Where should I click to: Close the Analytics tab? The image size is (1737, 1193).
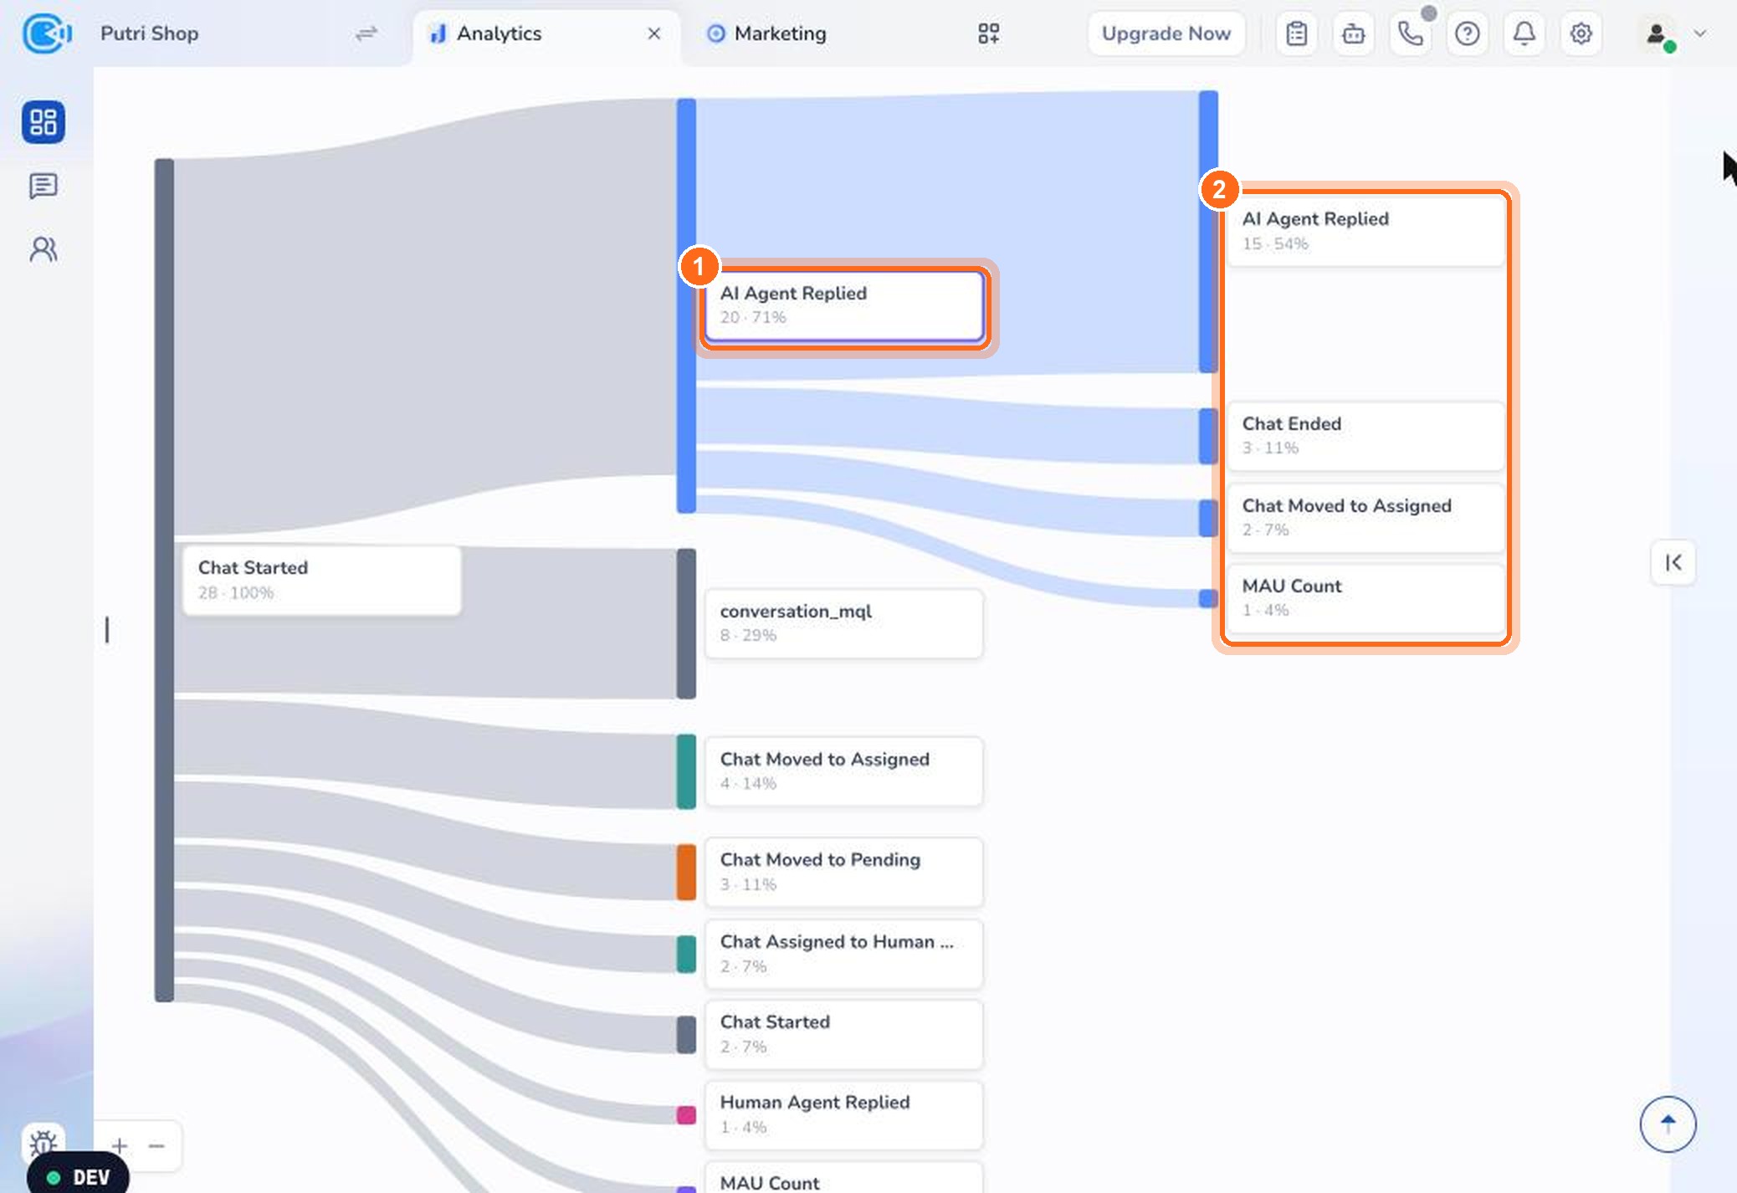[x=654, y=33]
